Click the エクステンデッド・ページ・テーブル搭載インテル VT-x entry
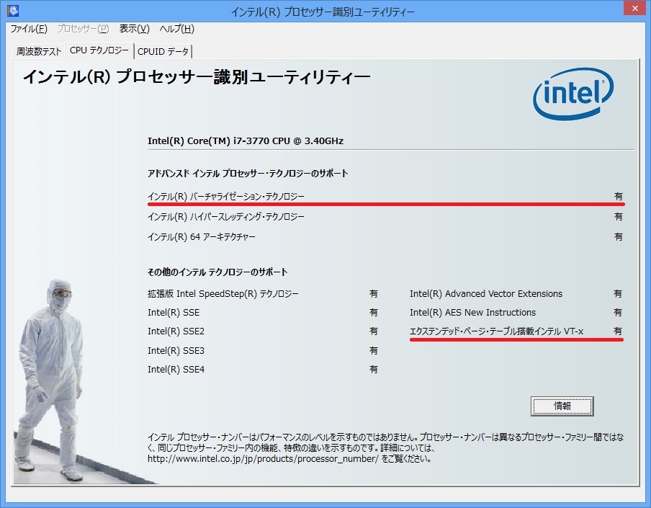The height and width of the screenshot is (508, 651). [x=496, y=331]
